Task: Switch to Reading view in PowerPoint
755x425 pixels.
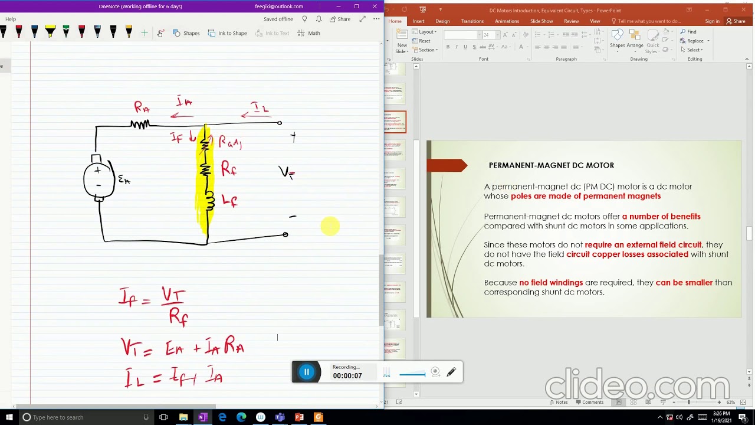Action: pyautogui.click(x=648, y=402)
